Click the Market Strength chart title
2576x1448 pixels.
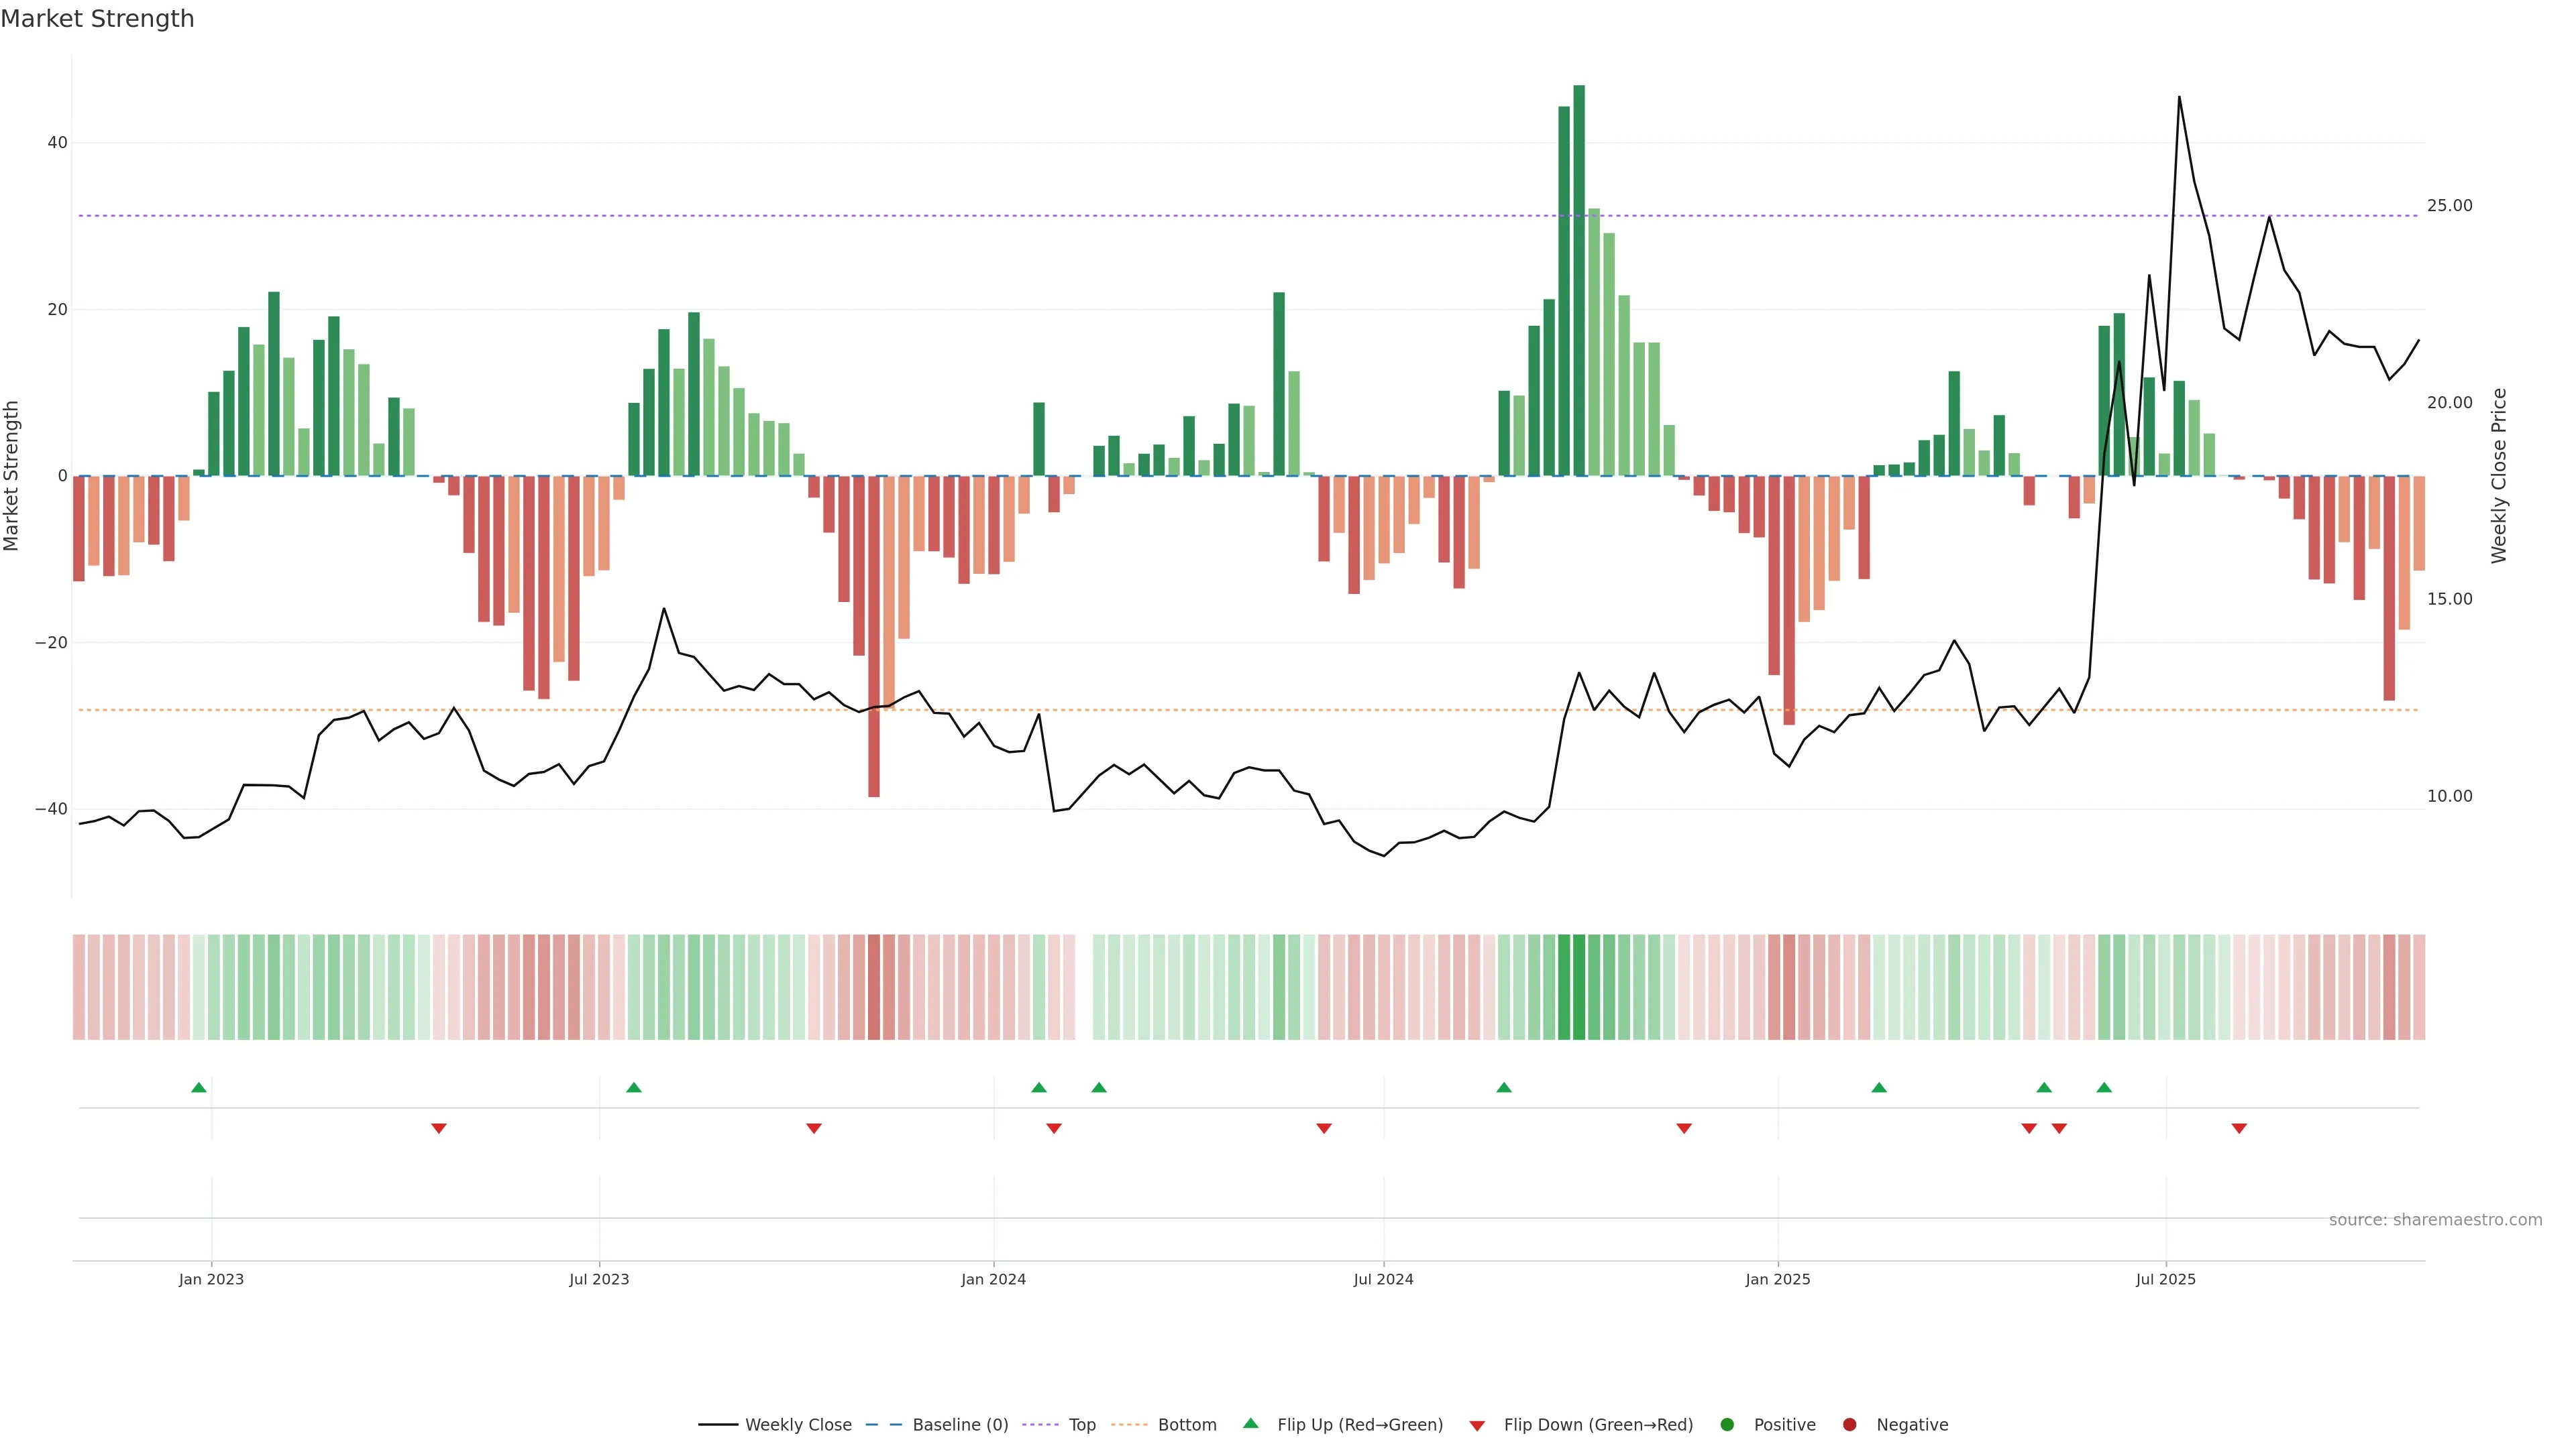pyautogui.click(x=97, y=19)
